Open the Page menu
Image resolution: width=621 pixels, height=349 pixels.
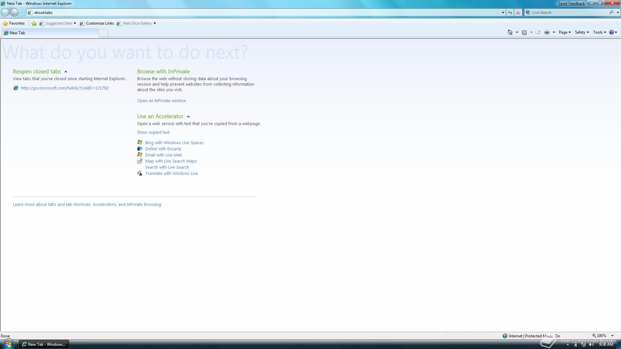point(565,32)
